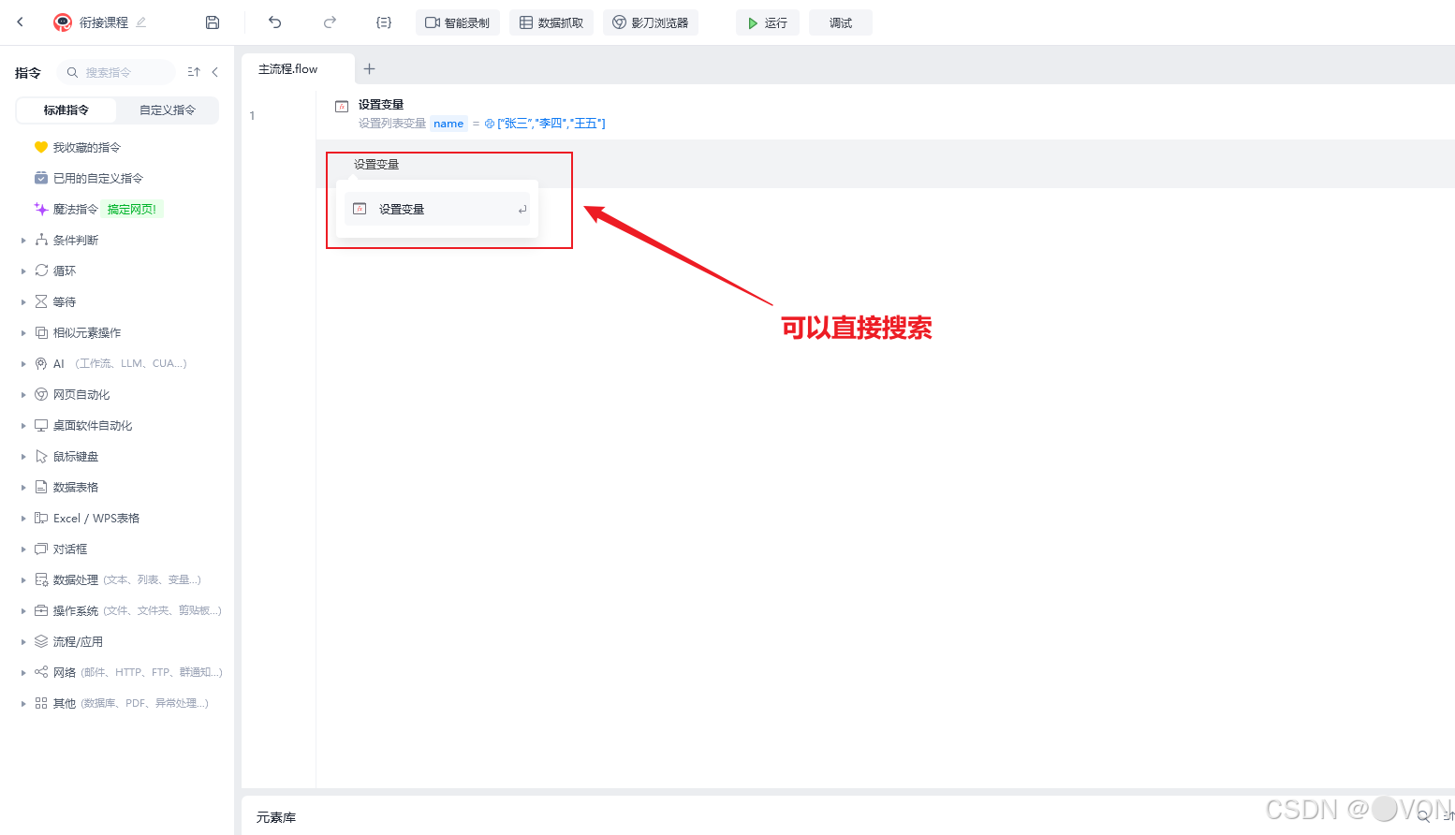Click the name variable tag in step one
Image resolution: width=1455 pixels, height=835 pixels.
tap(448, 123)
